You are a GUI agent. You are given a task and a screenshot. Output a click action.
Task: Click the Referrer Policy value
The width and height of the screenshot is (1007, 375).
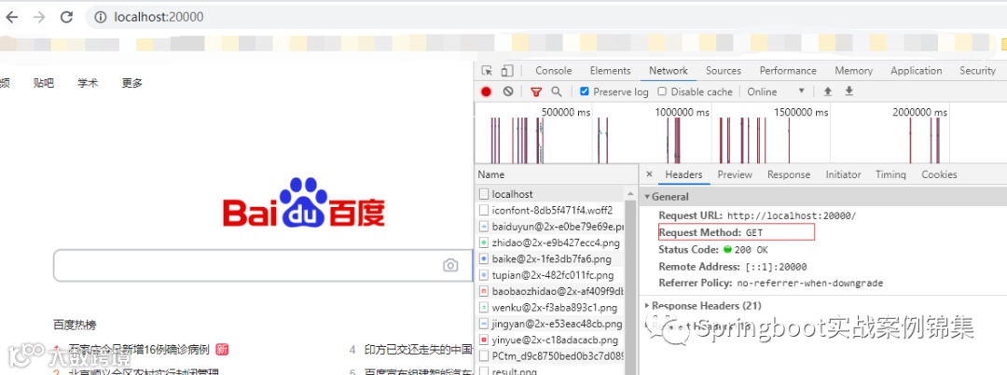coord(809,284)
